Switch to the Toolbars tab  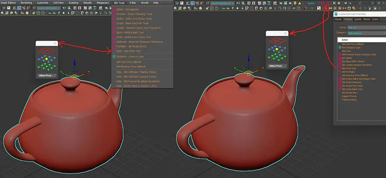348,19
